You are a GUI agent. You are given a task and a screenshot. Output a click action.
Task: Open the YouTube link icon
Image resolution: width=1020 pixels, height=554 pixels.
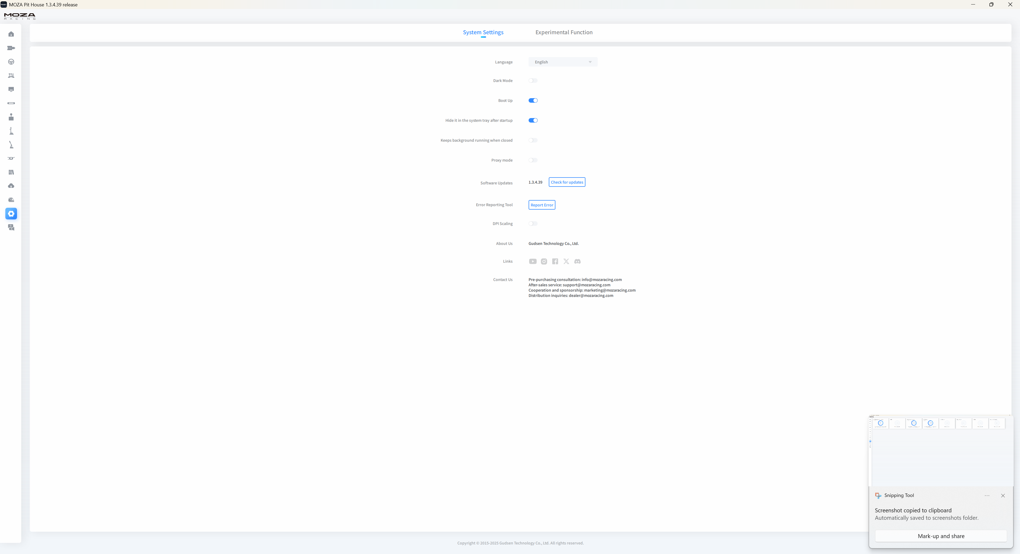coord(533,261)
